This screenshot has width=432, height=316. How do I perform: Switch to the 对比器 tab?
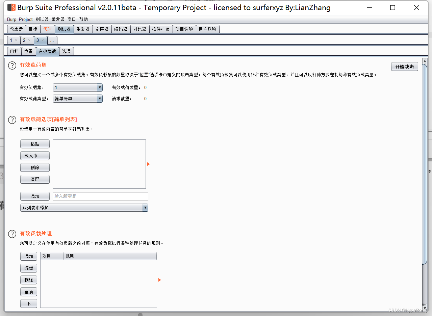click(x=139, y=29)
